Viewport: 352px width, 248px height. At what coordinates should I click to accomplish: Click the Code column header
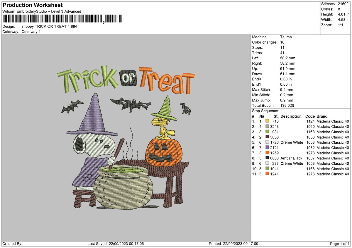click(x=310, y=116)
